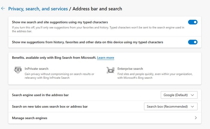Click 'Show me suggestions from history' label
Screen dimensions: 210x129
(x=87, y=42)
